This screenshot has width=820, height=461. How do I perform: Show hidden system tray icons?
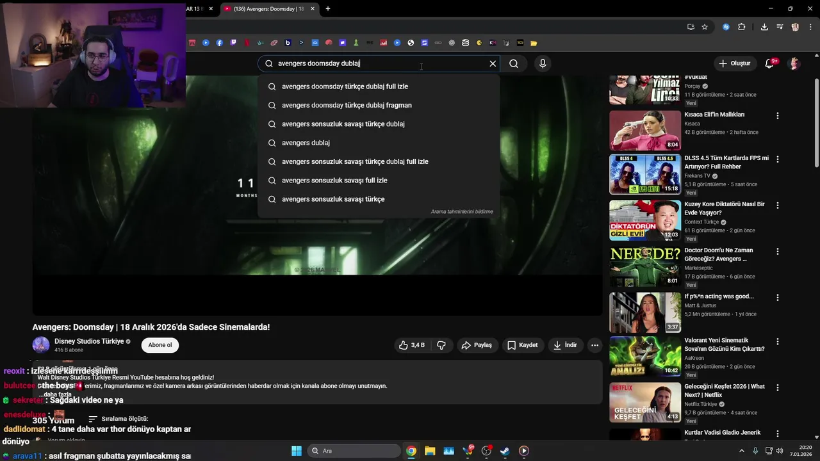(742, 451)
